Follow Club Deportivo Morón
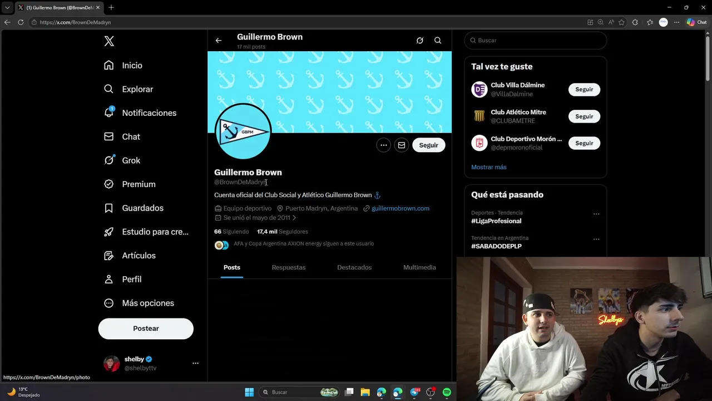The image size is (712, 401). [x=584, y=143]
